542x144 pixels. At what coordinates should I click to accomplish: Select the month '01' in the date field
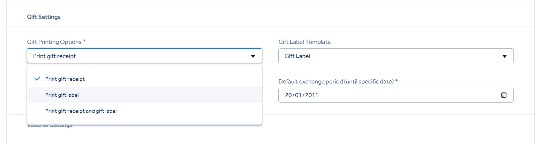click(x=298, y=95)
